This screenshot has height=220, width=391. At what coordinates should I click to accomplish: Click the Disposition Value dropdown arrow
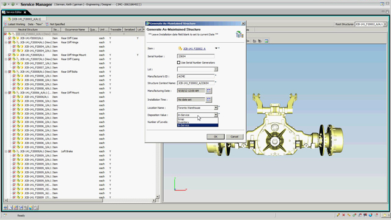tap(216, 115)
